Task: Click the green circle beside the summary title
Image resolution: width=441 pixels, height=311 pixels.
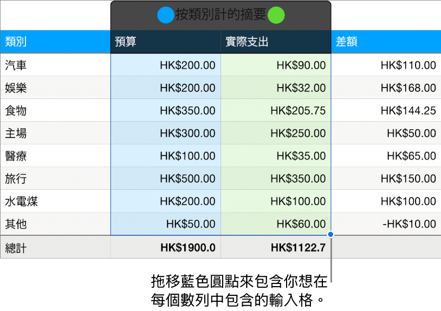Action: [276, 15]
